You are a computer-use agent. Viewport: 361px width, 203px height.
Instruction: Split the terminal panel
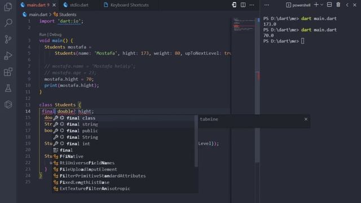(329, 5)
